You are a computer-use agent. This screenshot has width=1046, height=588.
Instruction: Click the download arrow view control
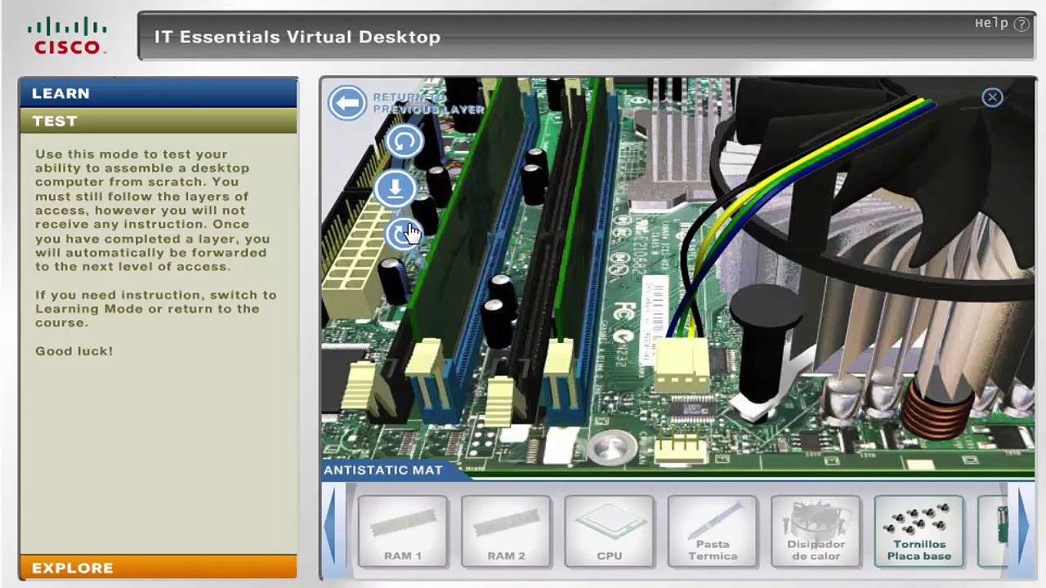click(395, 189)
